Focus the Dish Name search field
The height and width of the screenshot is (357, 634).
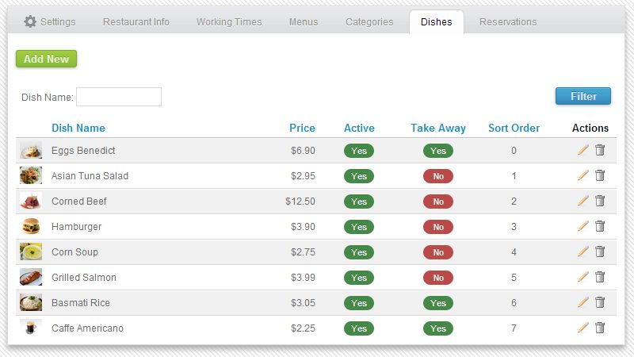pos(119,97)
